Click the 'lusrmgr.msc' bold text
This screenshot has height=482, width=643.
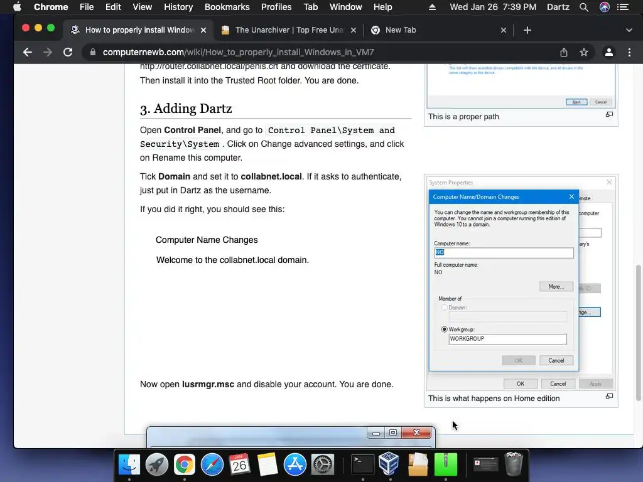click(208, 385)
